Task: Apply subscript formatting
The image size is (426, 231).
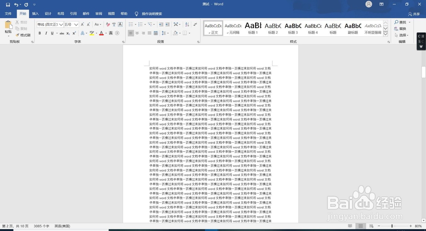Action: (x=68, y=33)
